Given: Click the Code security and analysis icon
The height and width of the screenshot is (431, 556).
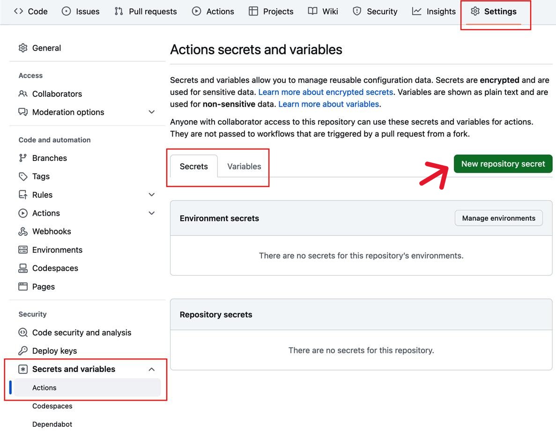Looking at the screenshot, I should [x=23, y=333].
